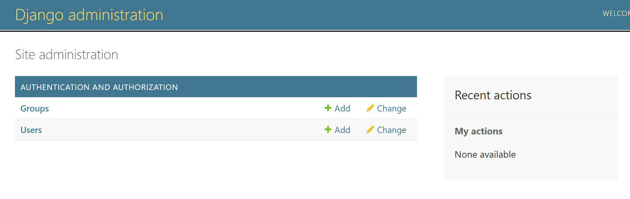Click the blank area under None available
This screenshot has width=630, height=199.
(x=531, y=171)
